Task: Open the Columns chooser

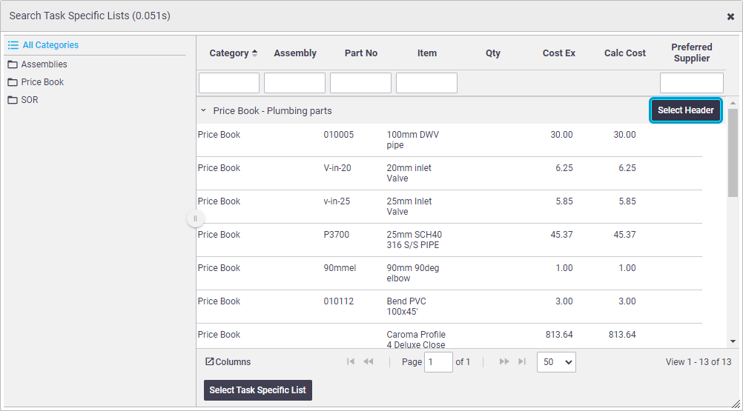Action: tap(228, 362)
